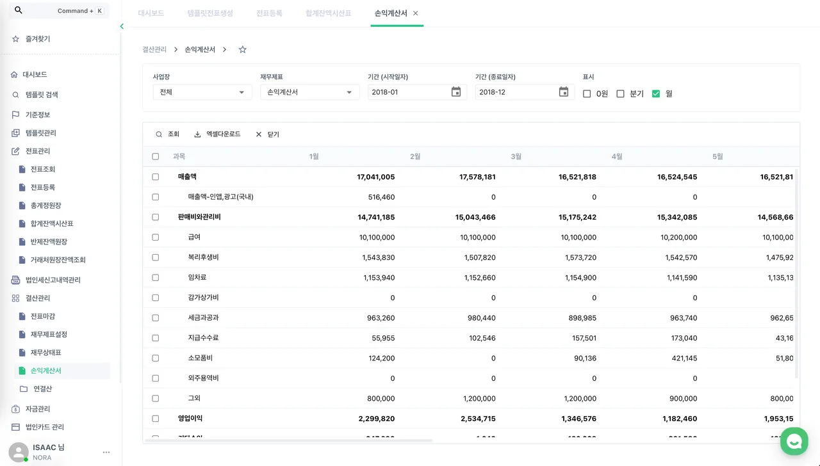Click the folder icon for 연결산
Image resolution: width=820 pixels, height=466 pixels.
coord(24,389)
